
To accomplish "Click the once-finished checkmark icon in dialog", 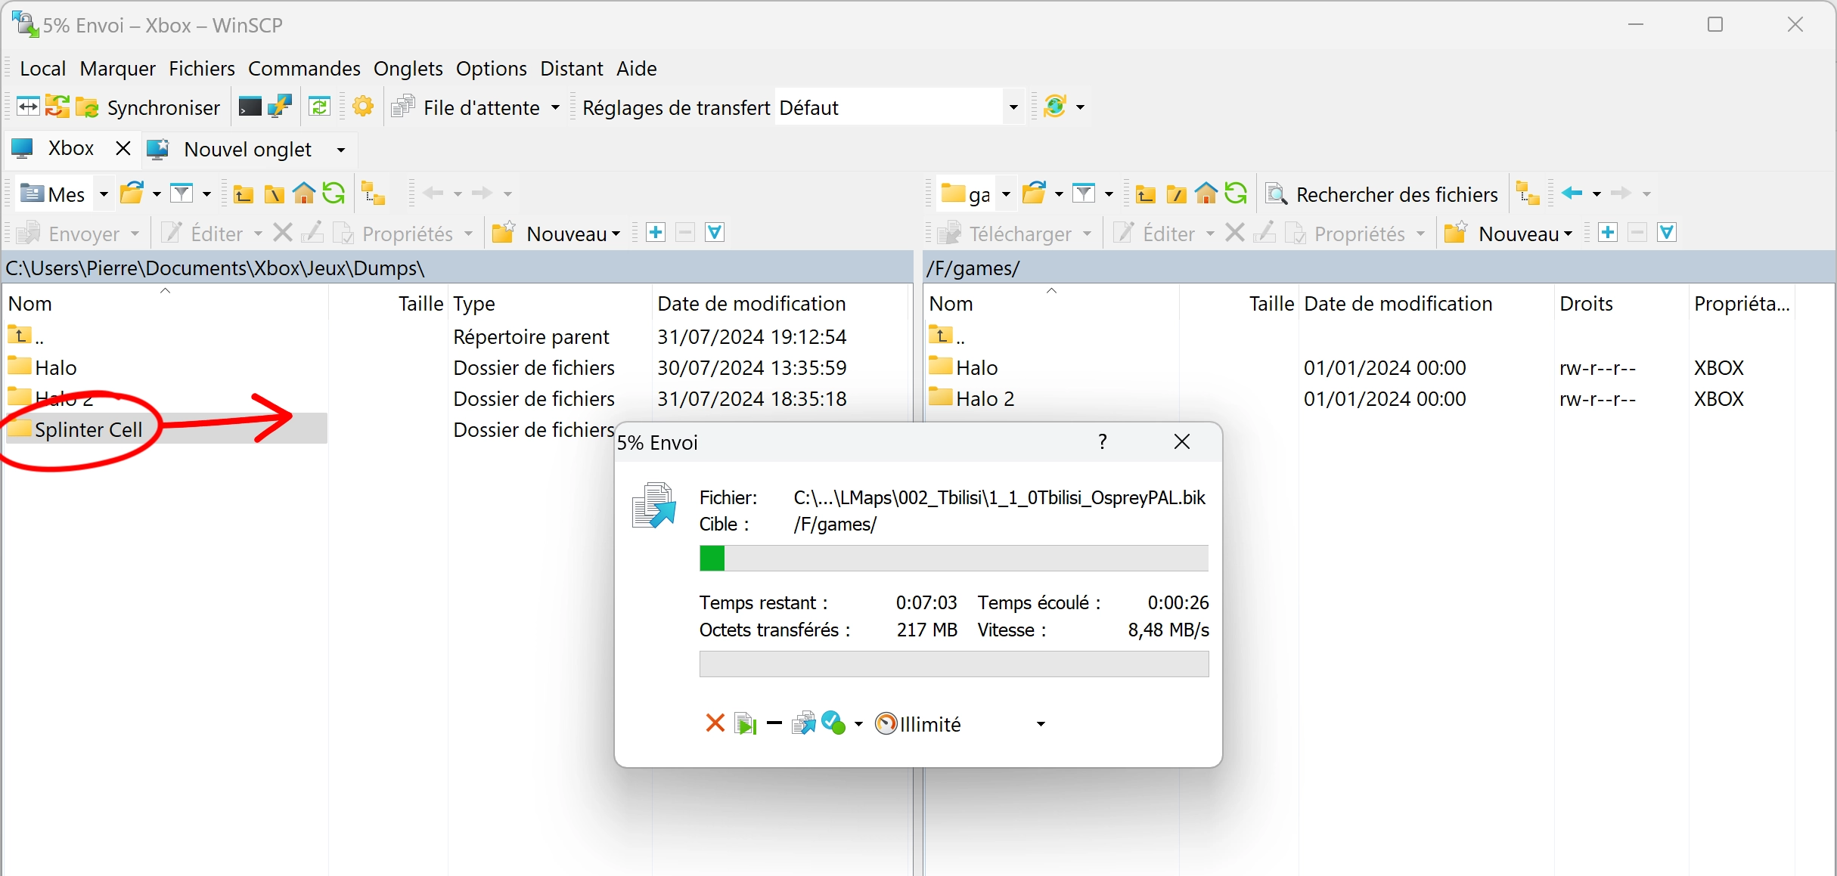I will pyautogui.click(x=833, y=723).
